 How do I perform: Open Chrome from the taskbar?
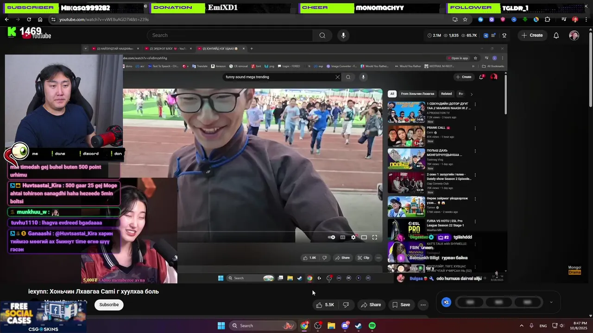304,326
